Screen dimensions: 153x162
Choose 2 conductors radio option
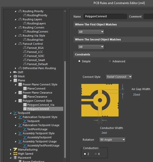[85, 154]
